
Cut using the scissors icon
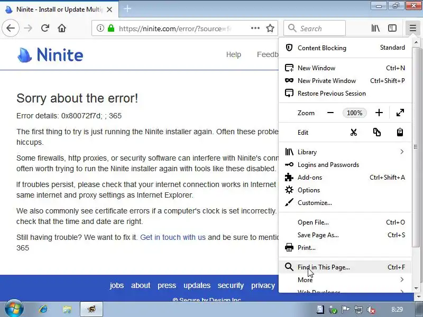click(354, 133)
